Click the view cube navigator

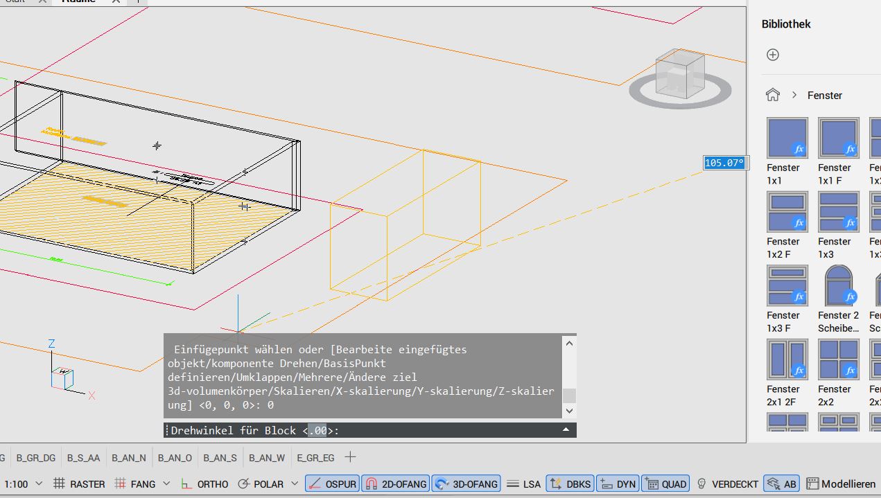coord(679,75)
